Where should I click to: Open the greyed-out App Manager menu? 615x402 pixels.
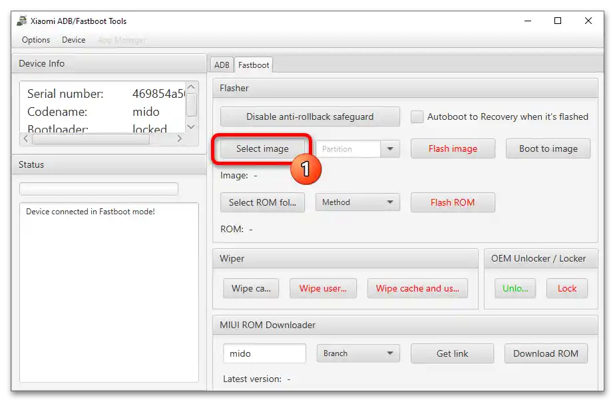122,40
